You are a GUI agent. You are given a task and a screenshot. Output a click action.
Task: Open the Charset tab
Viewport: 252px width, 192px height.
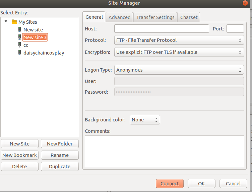[189, 17]
